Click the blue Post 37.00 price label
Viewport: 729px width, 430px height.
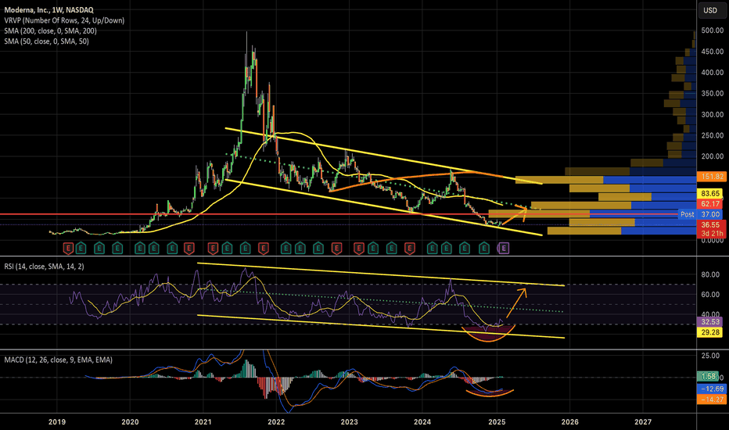pyautogui.click(x=701, y=214)
